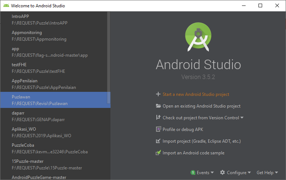Click the Configure gear icon
The image size is (286, 180).
(222, 172)
